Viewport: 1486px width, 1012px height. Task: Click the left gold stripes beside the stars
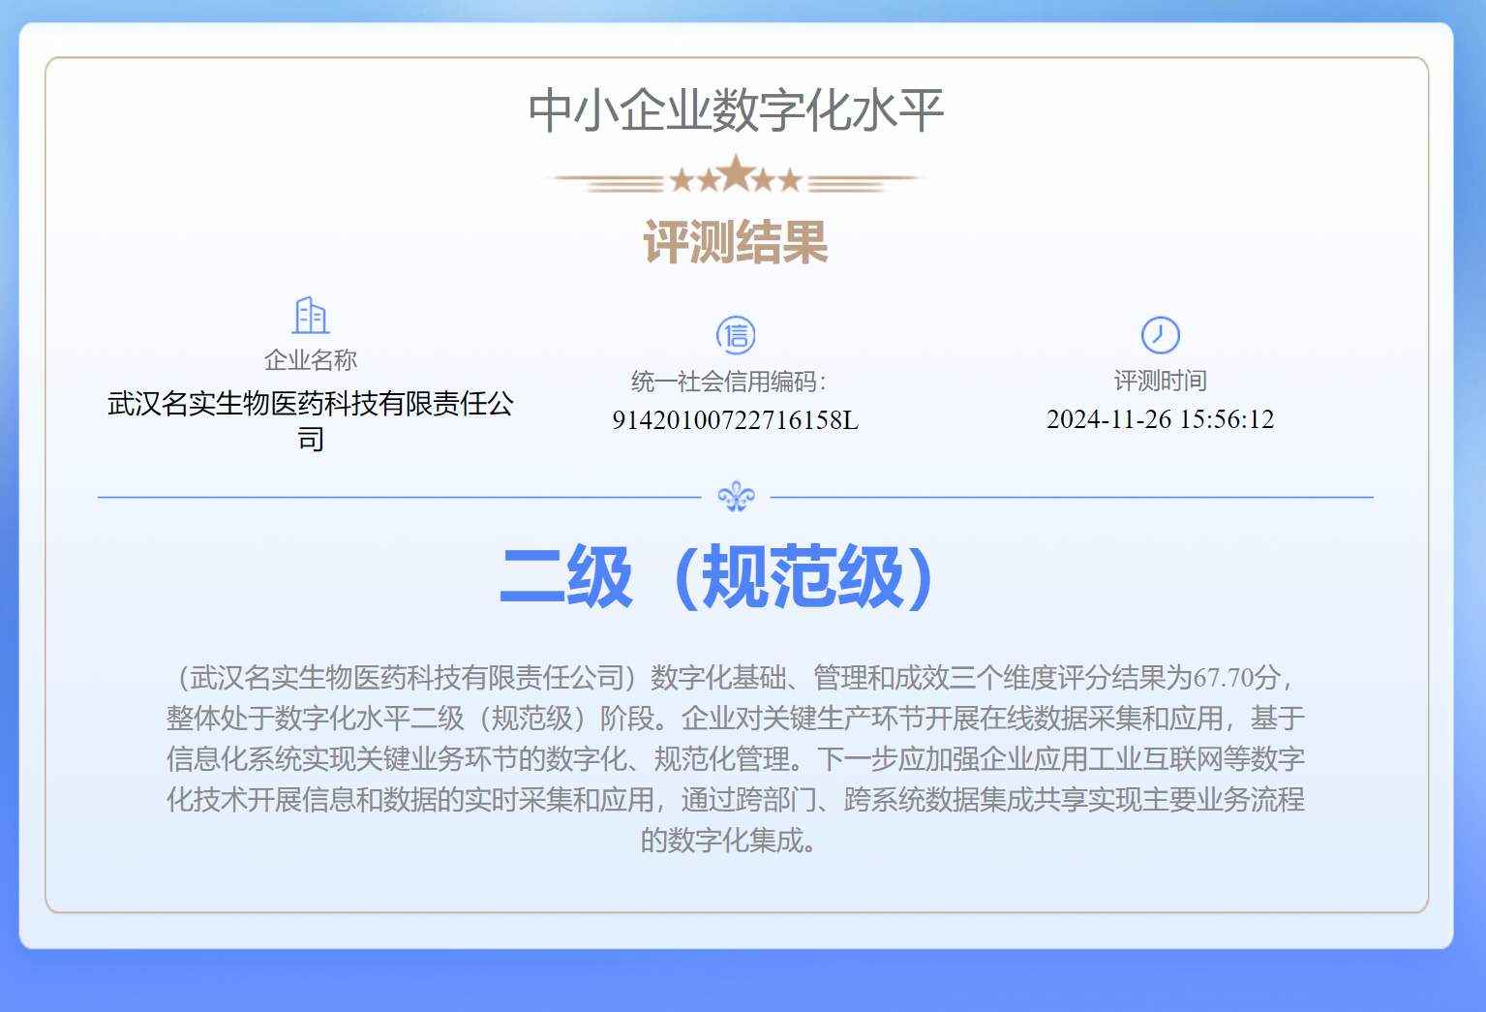(x=610, y=181)
